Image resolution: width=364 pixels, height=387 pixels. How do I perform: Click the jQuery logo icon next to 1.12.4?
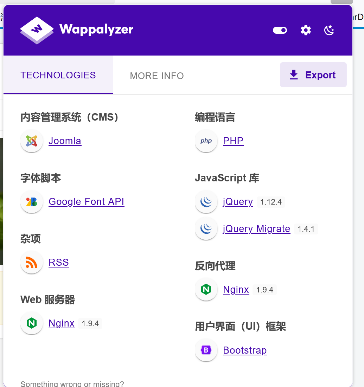206,202
